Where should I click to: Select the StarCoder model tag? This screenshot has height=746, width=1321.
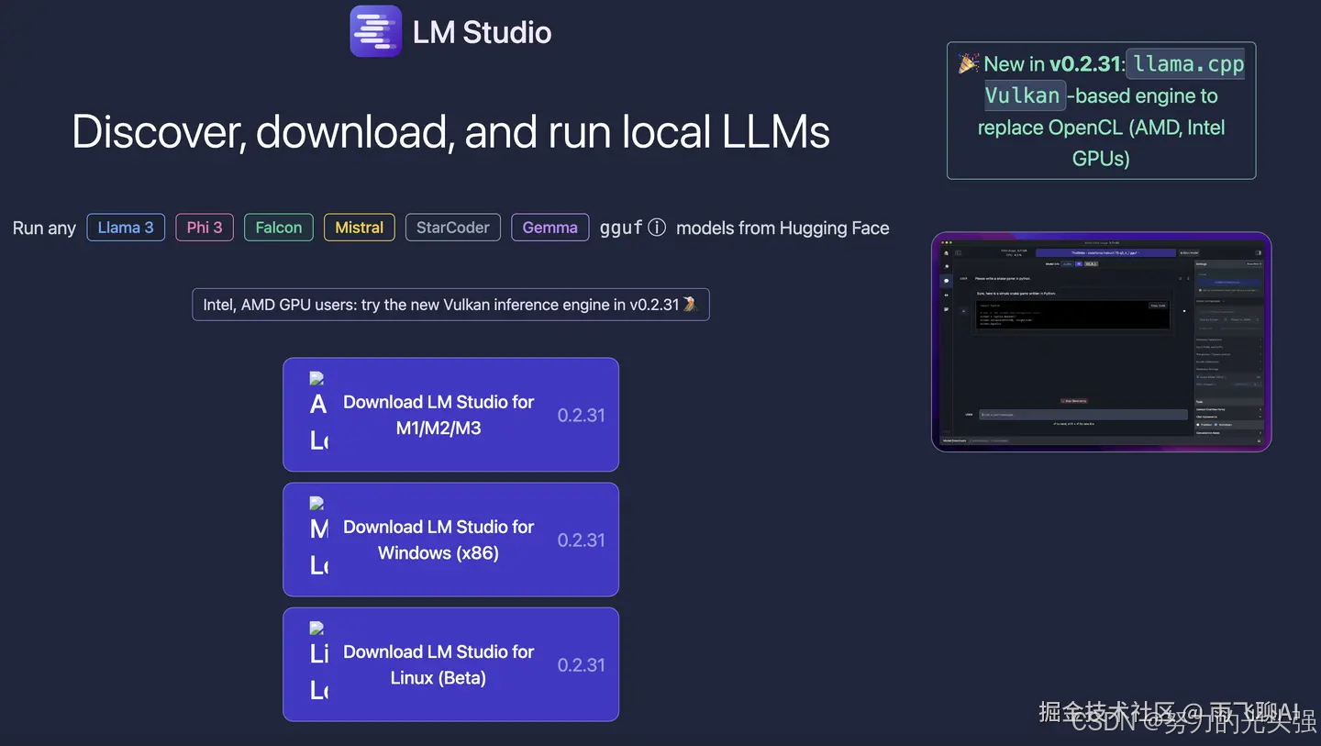(453, 228)
